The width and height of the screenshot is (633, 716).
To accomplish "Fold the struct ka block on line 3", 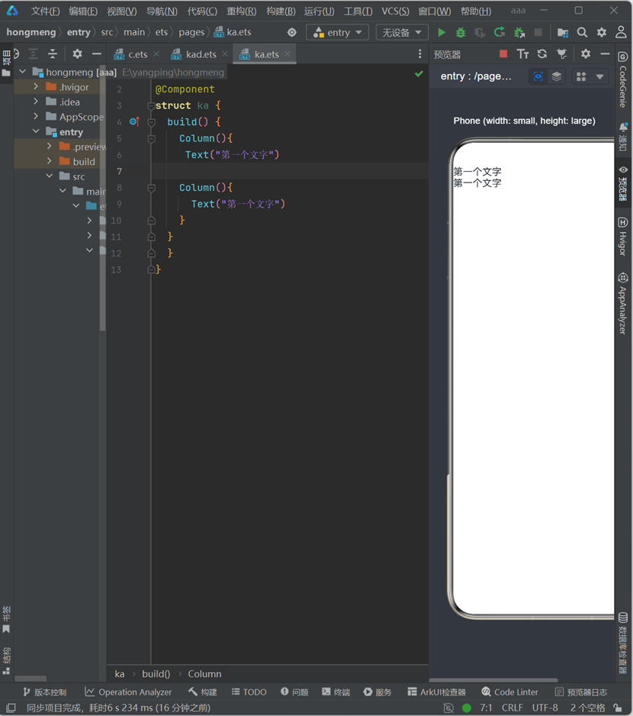I will [151, 106].
